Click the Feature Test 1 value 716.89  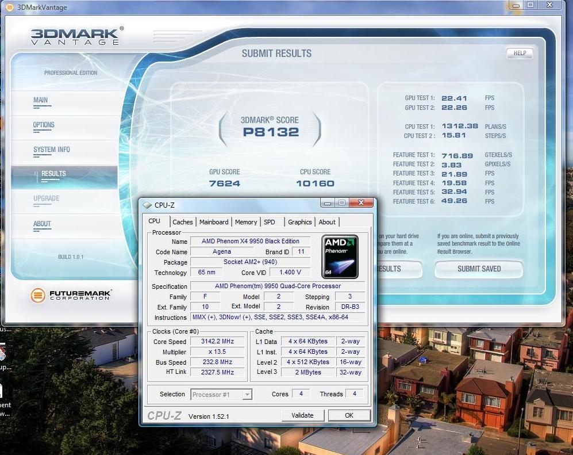tap(457, 156)
